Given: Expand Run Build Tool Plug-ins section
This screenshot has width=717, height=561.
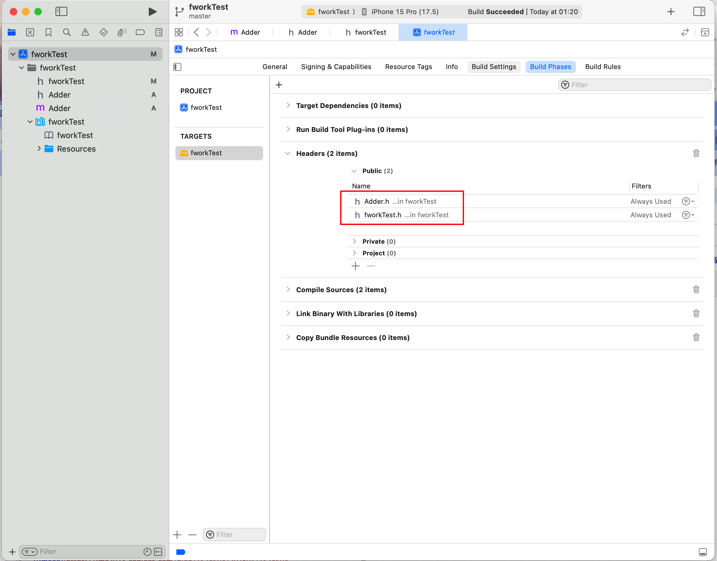Looking at the screenshot, I should 288,130.
